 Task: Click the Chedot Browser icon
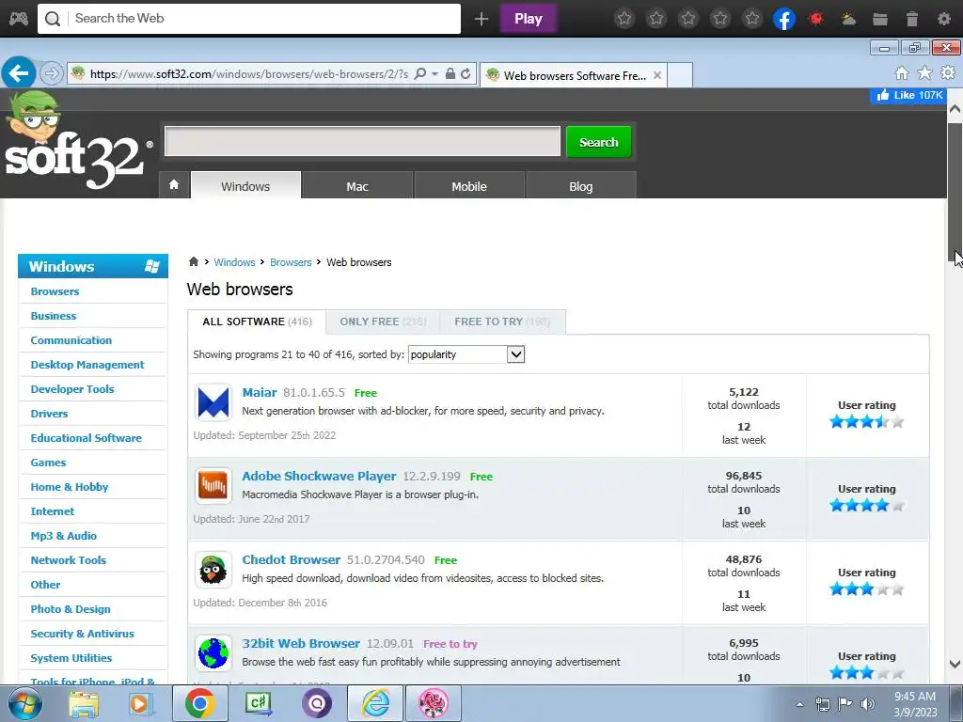213,570
